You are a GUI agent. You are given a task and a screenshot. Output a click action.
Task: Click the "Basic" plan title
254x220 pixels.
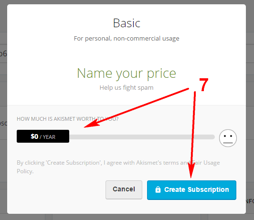tap(127, 23)
